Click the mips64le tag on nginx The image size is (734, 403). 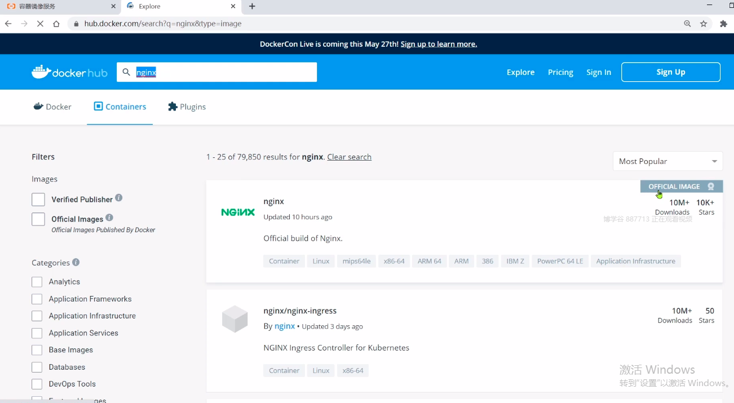[x=356, y=261]
